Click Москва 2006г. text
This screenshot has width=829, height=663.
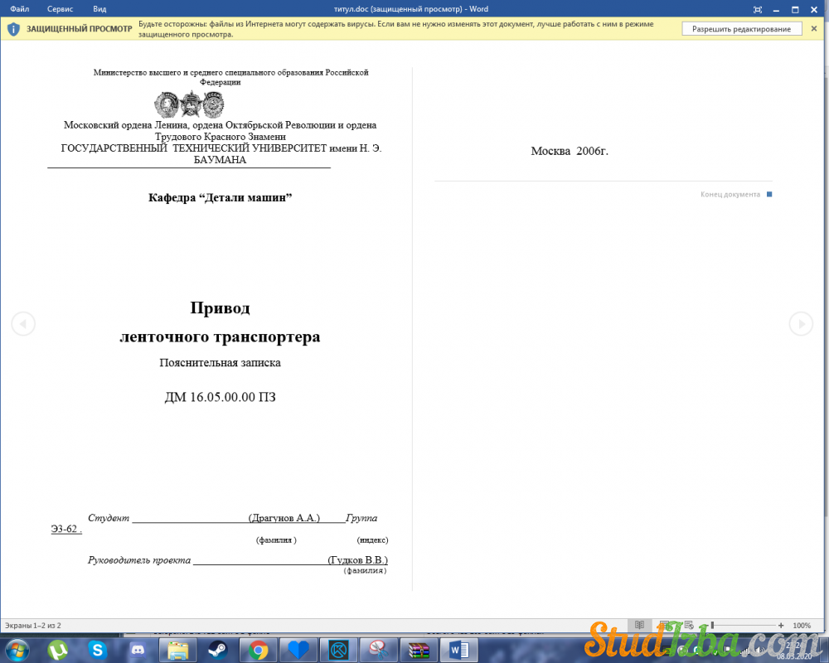(570, 151)
